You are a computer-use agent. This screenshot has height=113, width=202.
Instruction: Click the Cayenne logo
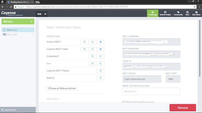pyautogui.click(x=12, y=13)
